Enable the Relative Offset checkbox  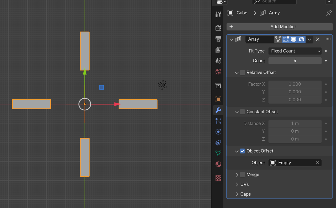[x=243, y=72]
